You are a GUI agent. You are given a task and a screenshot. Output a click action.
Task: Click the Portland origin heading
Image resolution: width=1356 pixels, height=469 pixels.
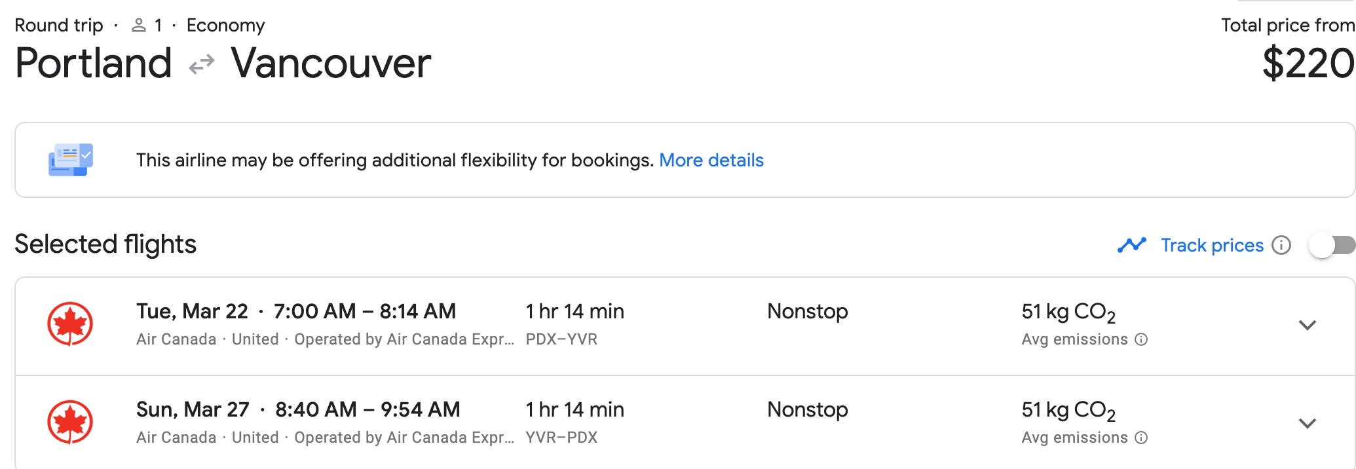94,64
